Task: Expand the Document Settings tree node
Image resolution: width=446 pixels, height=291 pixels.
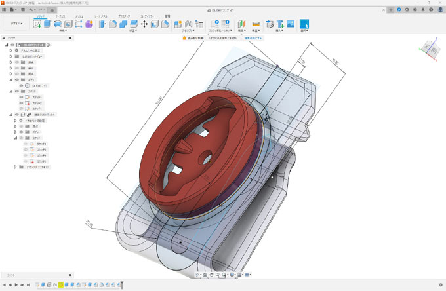Action: (x=10, y=50)
